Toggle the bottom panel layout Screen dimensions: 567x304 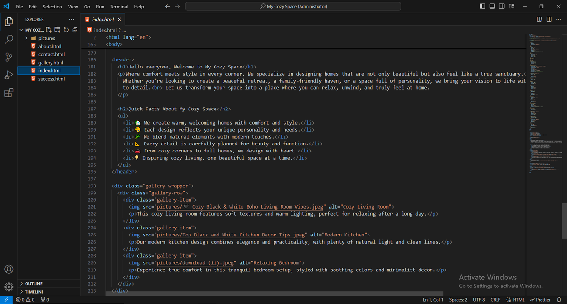click(x=492, y=7)
